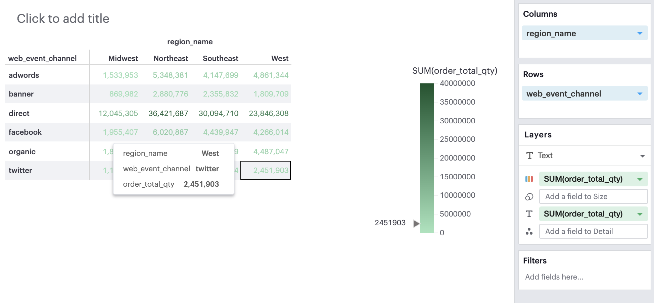The width and height of the screenshot is (654, 303).
Task: Select the highlighted 2,451,903 twitter West cell
Action: pos(266,170)
